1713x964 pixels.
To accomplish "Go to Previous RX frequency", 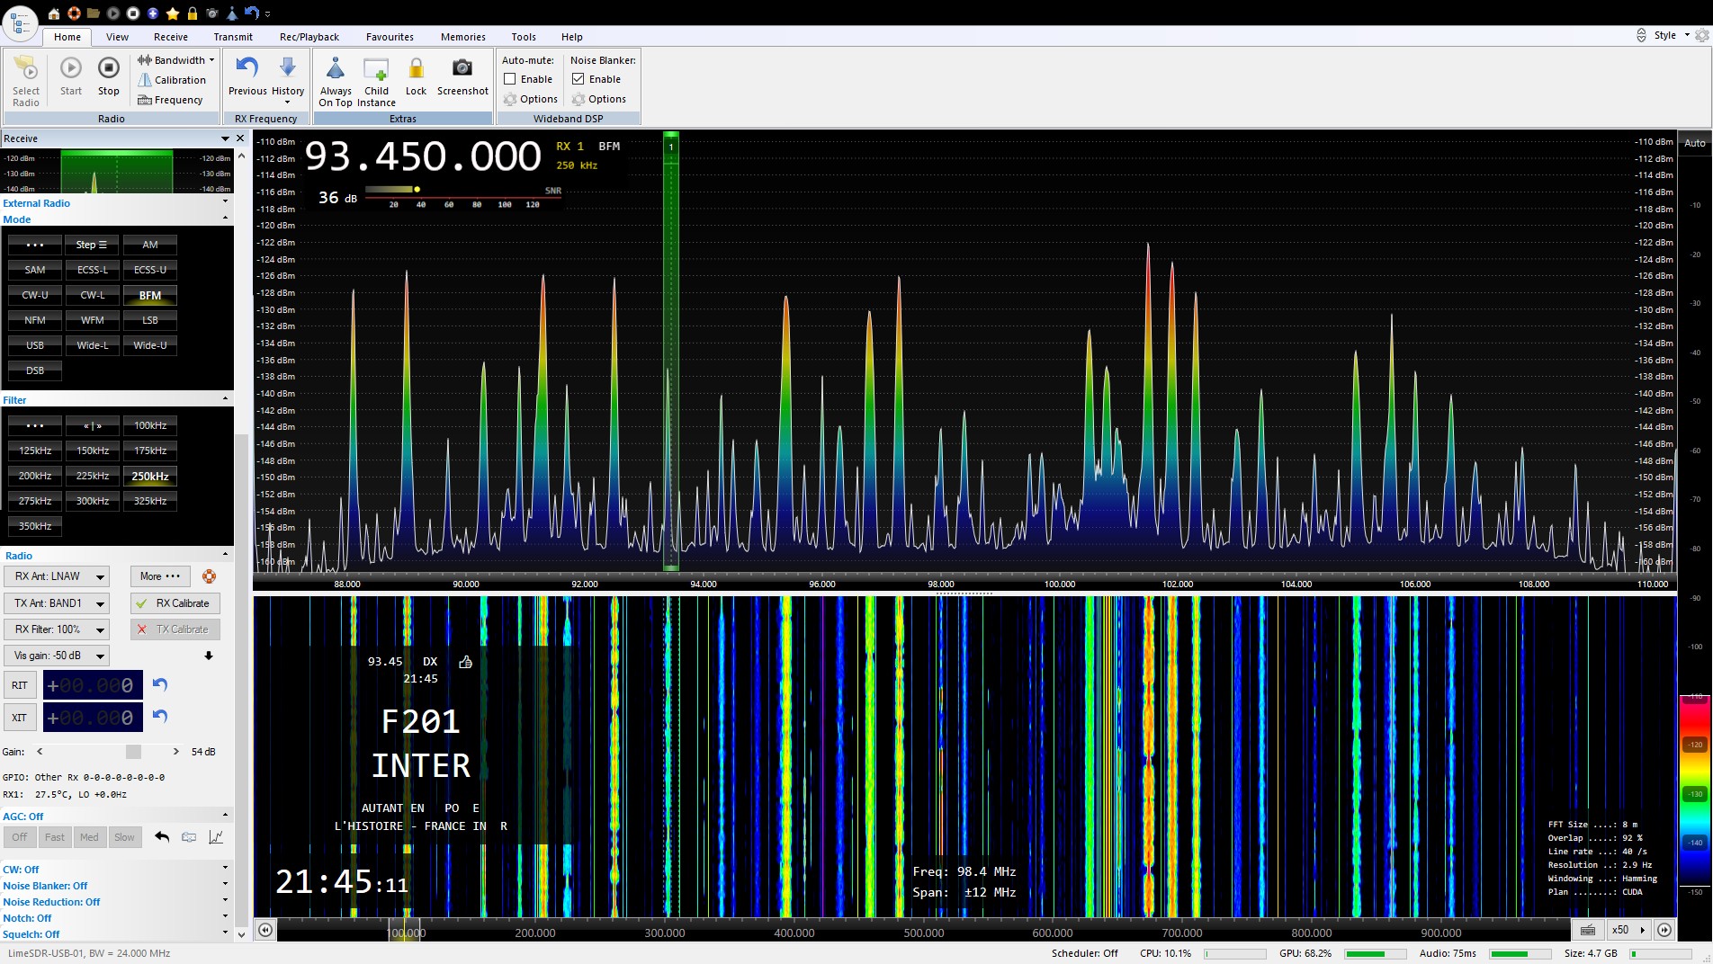I will (x=247, y=69).
